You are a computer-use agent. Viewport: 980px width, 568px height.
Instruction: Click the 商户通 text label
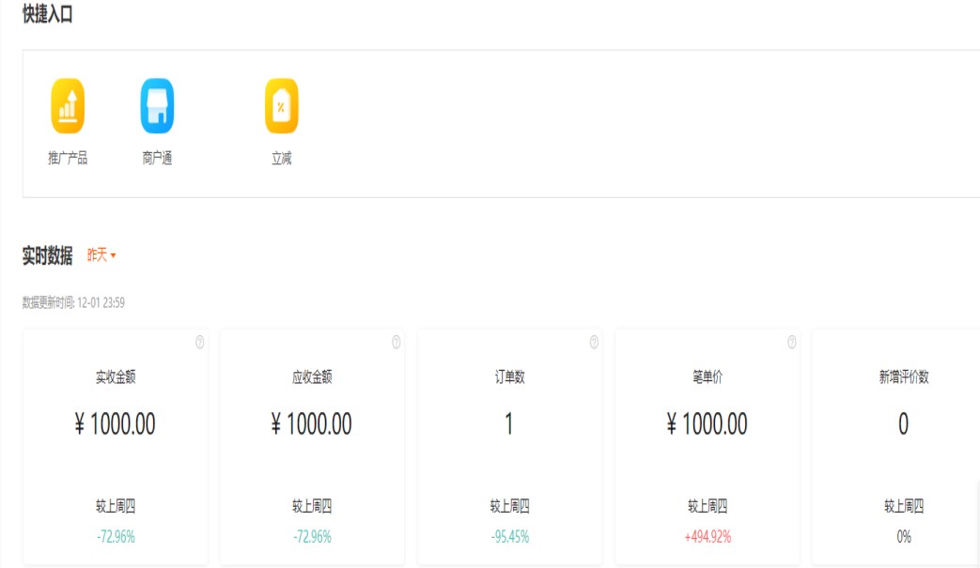(157, 159)
